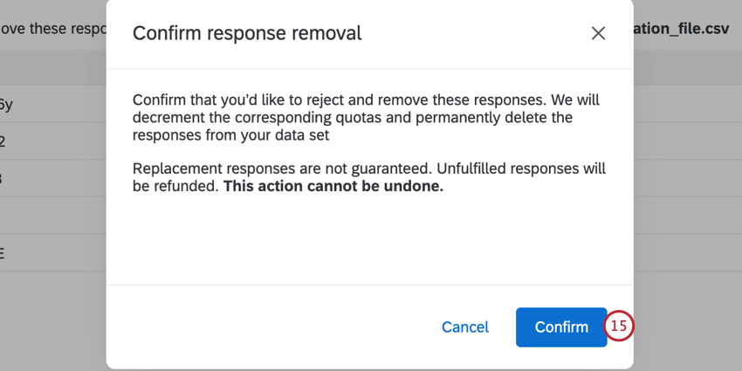Screen dimensions: 742x371
Task: Click the "Confirm response removal" dialog title
Action: click(x=247, y=33)
